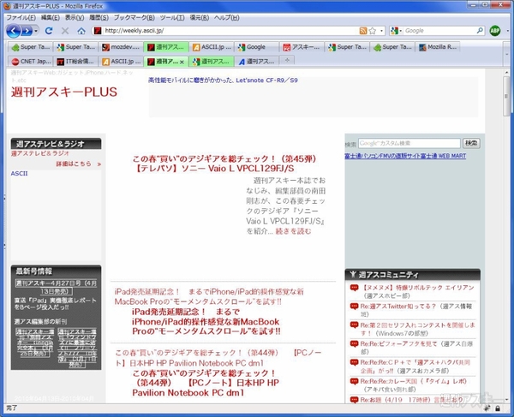The height and width of the screenshot is (417, 514).
Task: Switch to the IT総合情... tab
Action: [x=75, y=62]
